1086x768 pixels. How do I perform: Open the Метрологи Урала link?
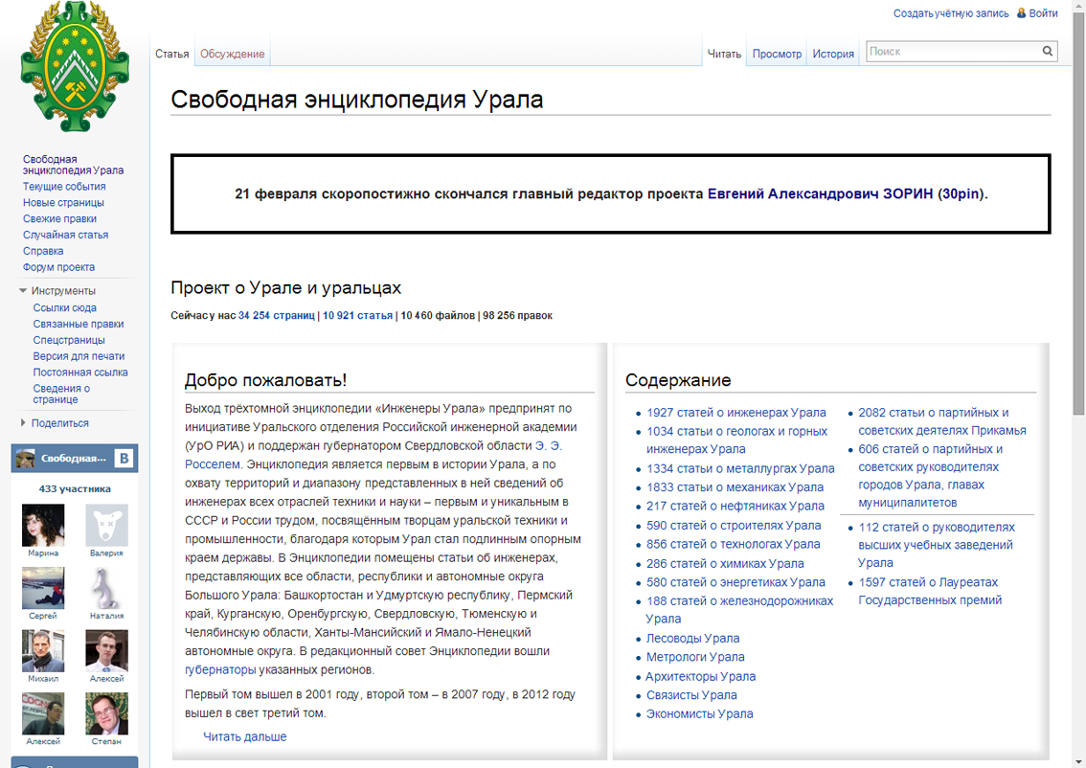[x=695, y=657]
